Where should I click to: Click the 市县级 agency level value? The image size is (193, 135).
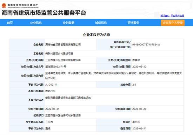[136, 60]
